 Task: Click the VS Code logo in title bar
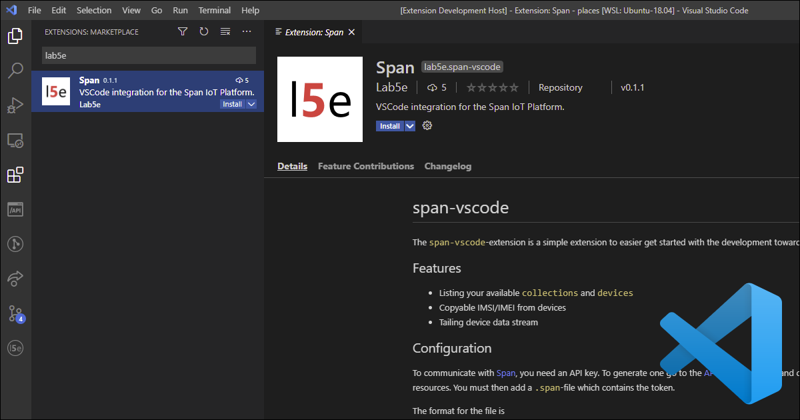click(11, 11)
